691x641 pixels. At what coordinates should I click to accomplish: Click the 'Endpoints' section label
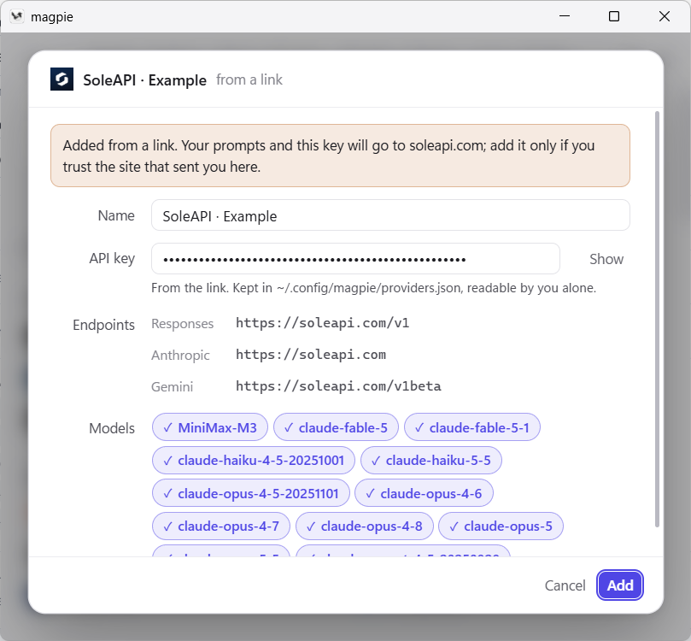pyautogui.click(x=103, y=325)
